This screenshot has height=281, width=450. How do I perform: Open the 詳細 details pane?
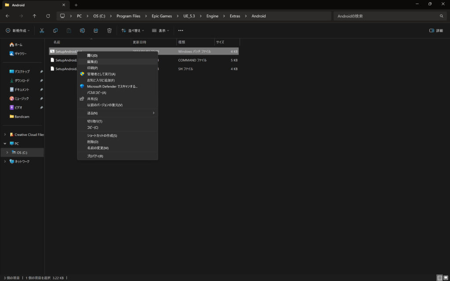click(x=435, y=30)
